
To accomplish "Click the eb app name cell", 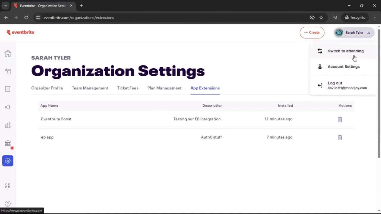I will click(x=47, y=137).
